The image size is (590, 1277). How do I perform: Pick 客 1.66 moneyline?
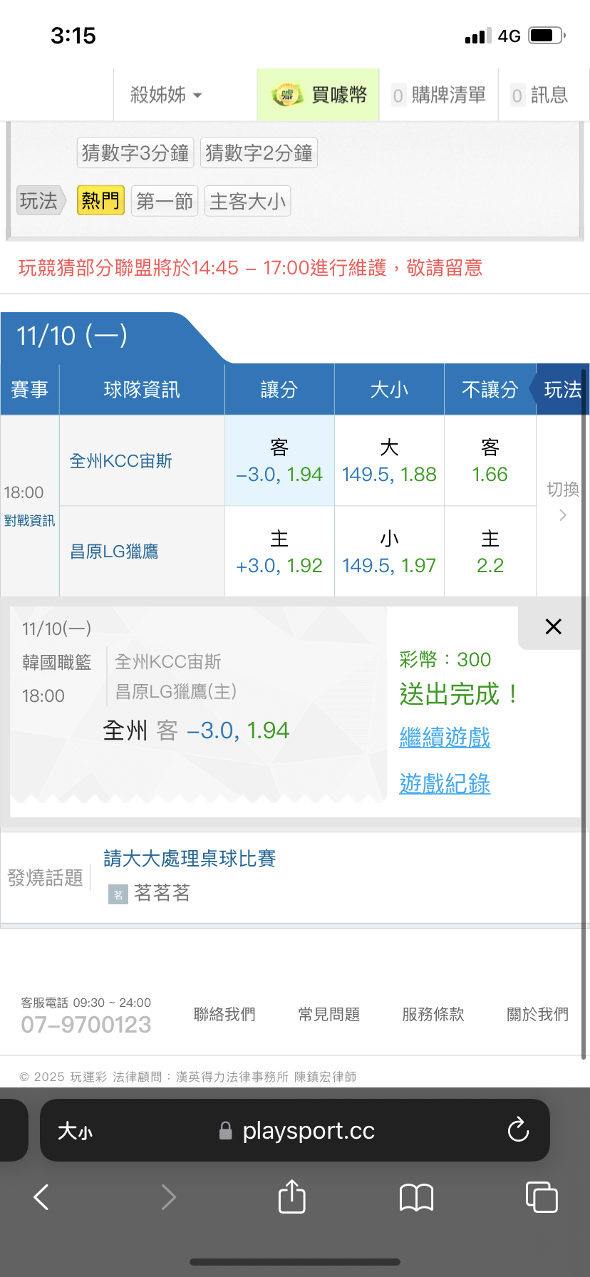[490, 460]
